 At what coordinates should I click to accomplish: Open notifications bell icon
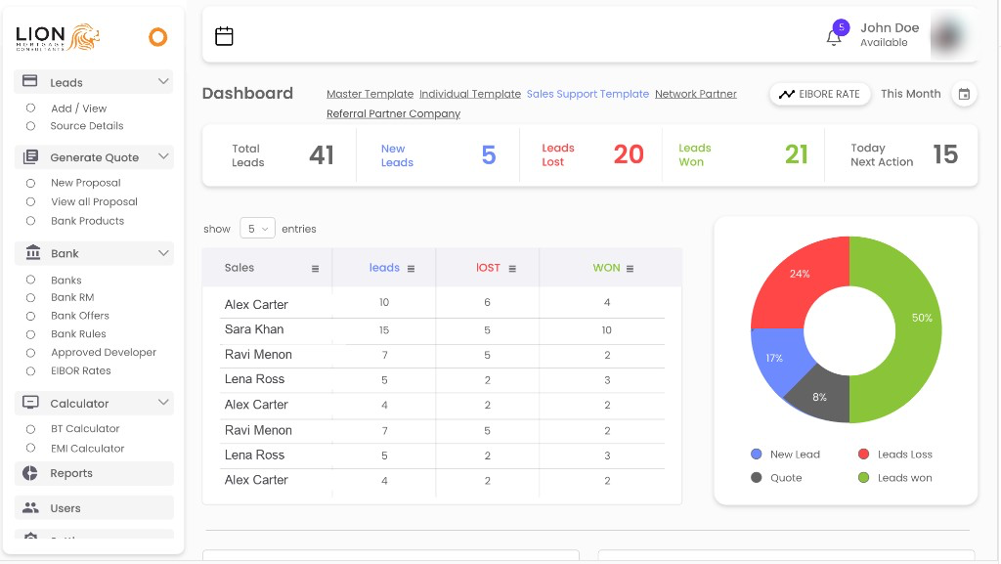(x=834, y=38)
